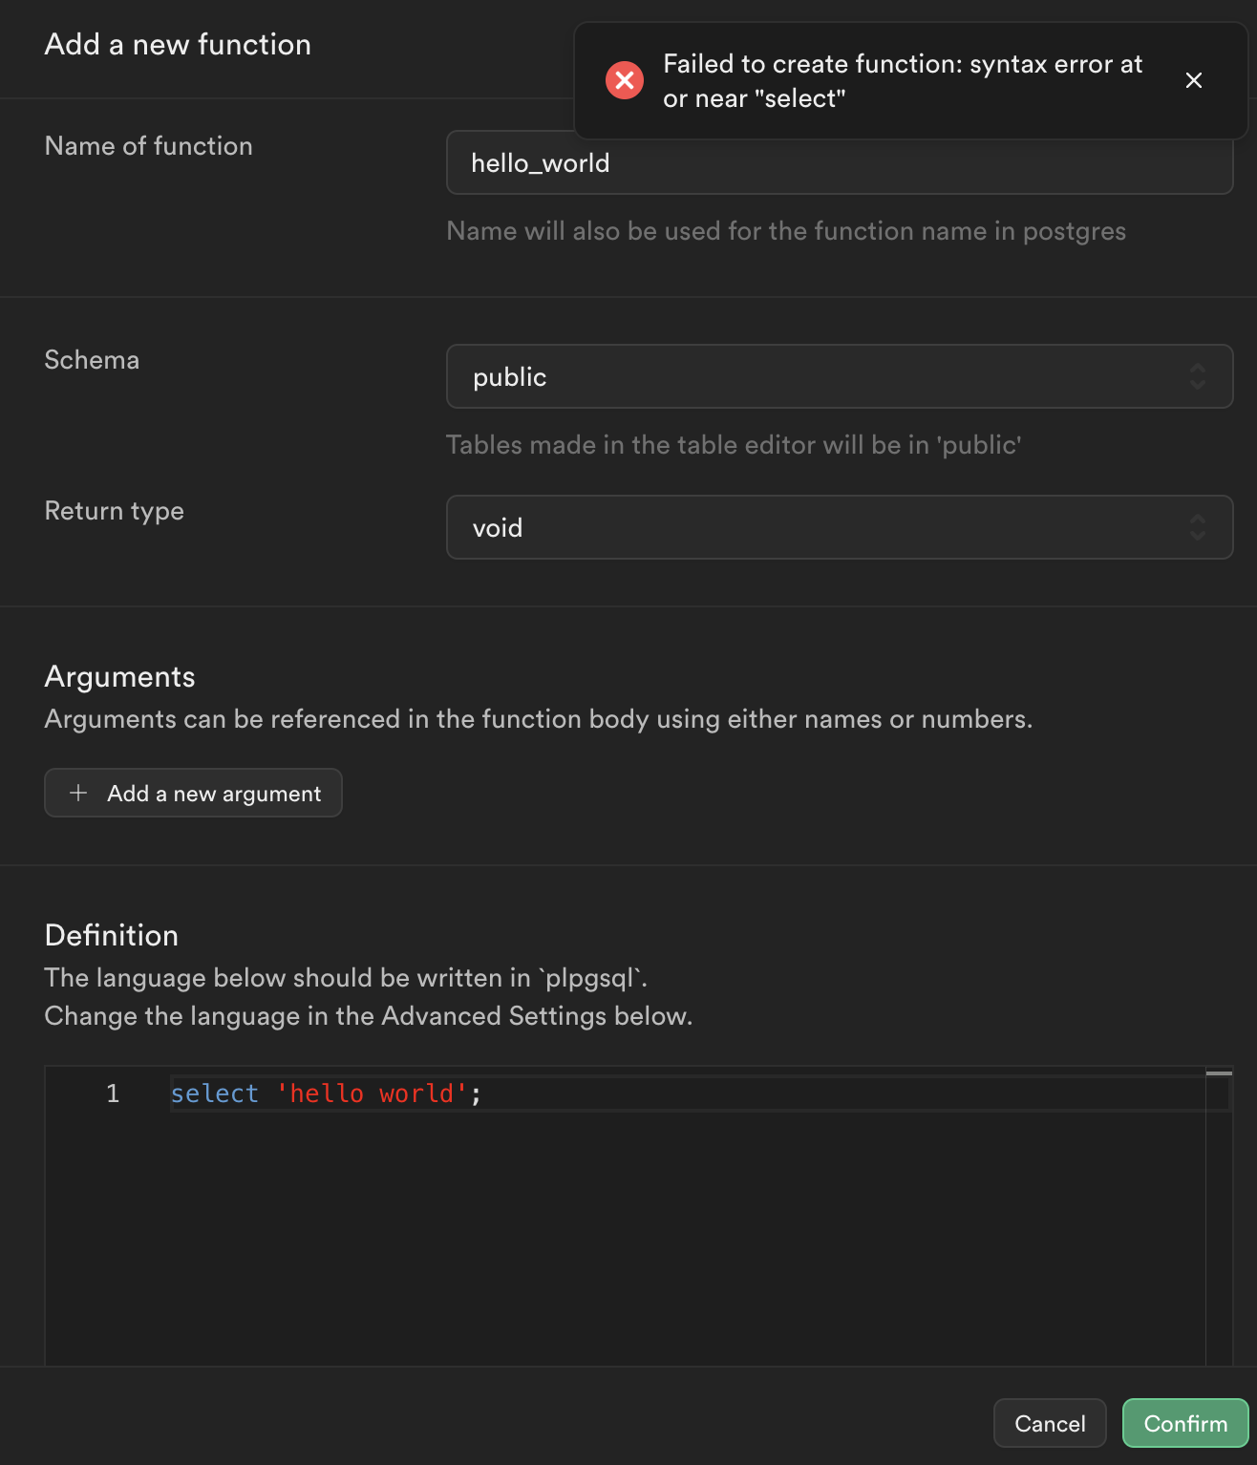1257x1465 pixels.
Task: Click the Arguments section heading
Action: click(118, 676)
